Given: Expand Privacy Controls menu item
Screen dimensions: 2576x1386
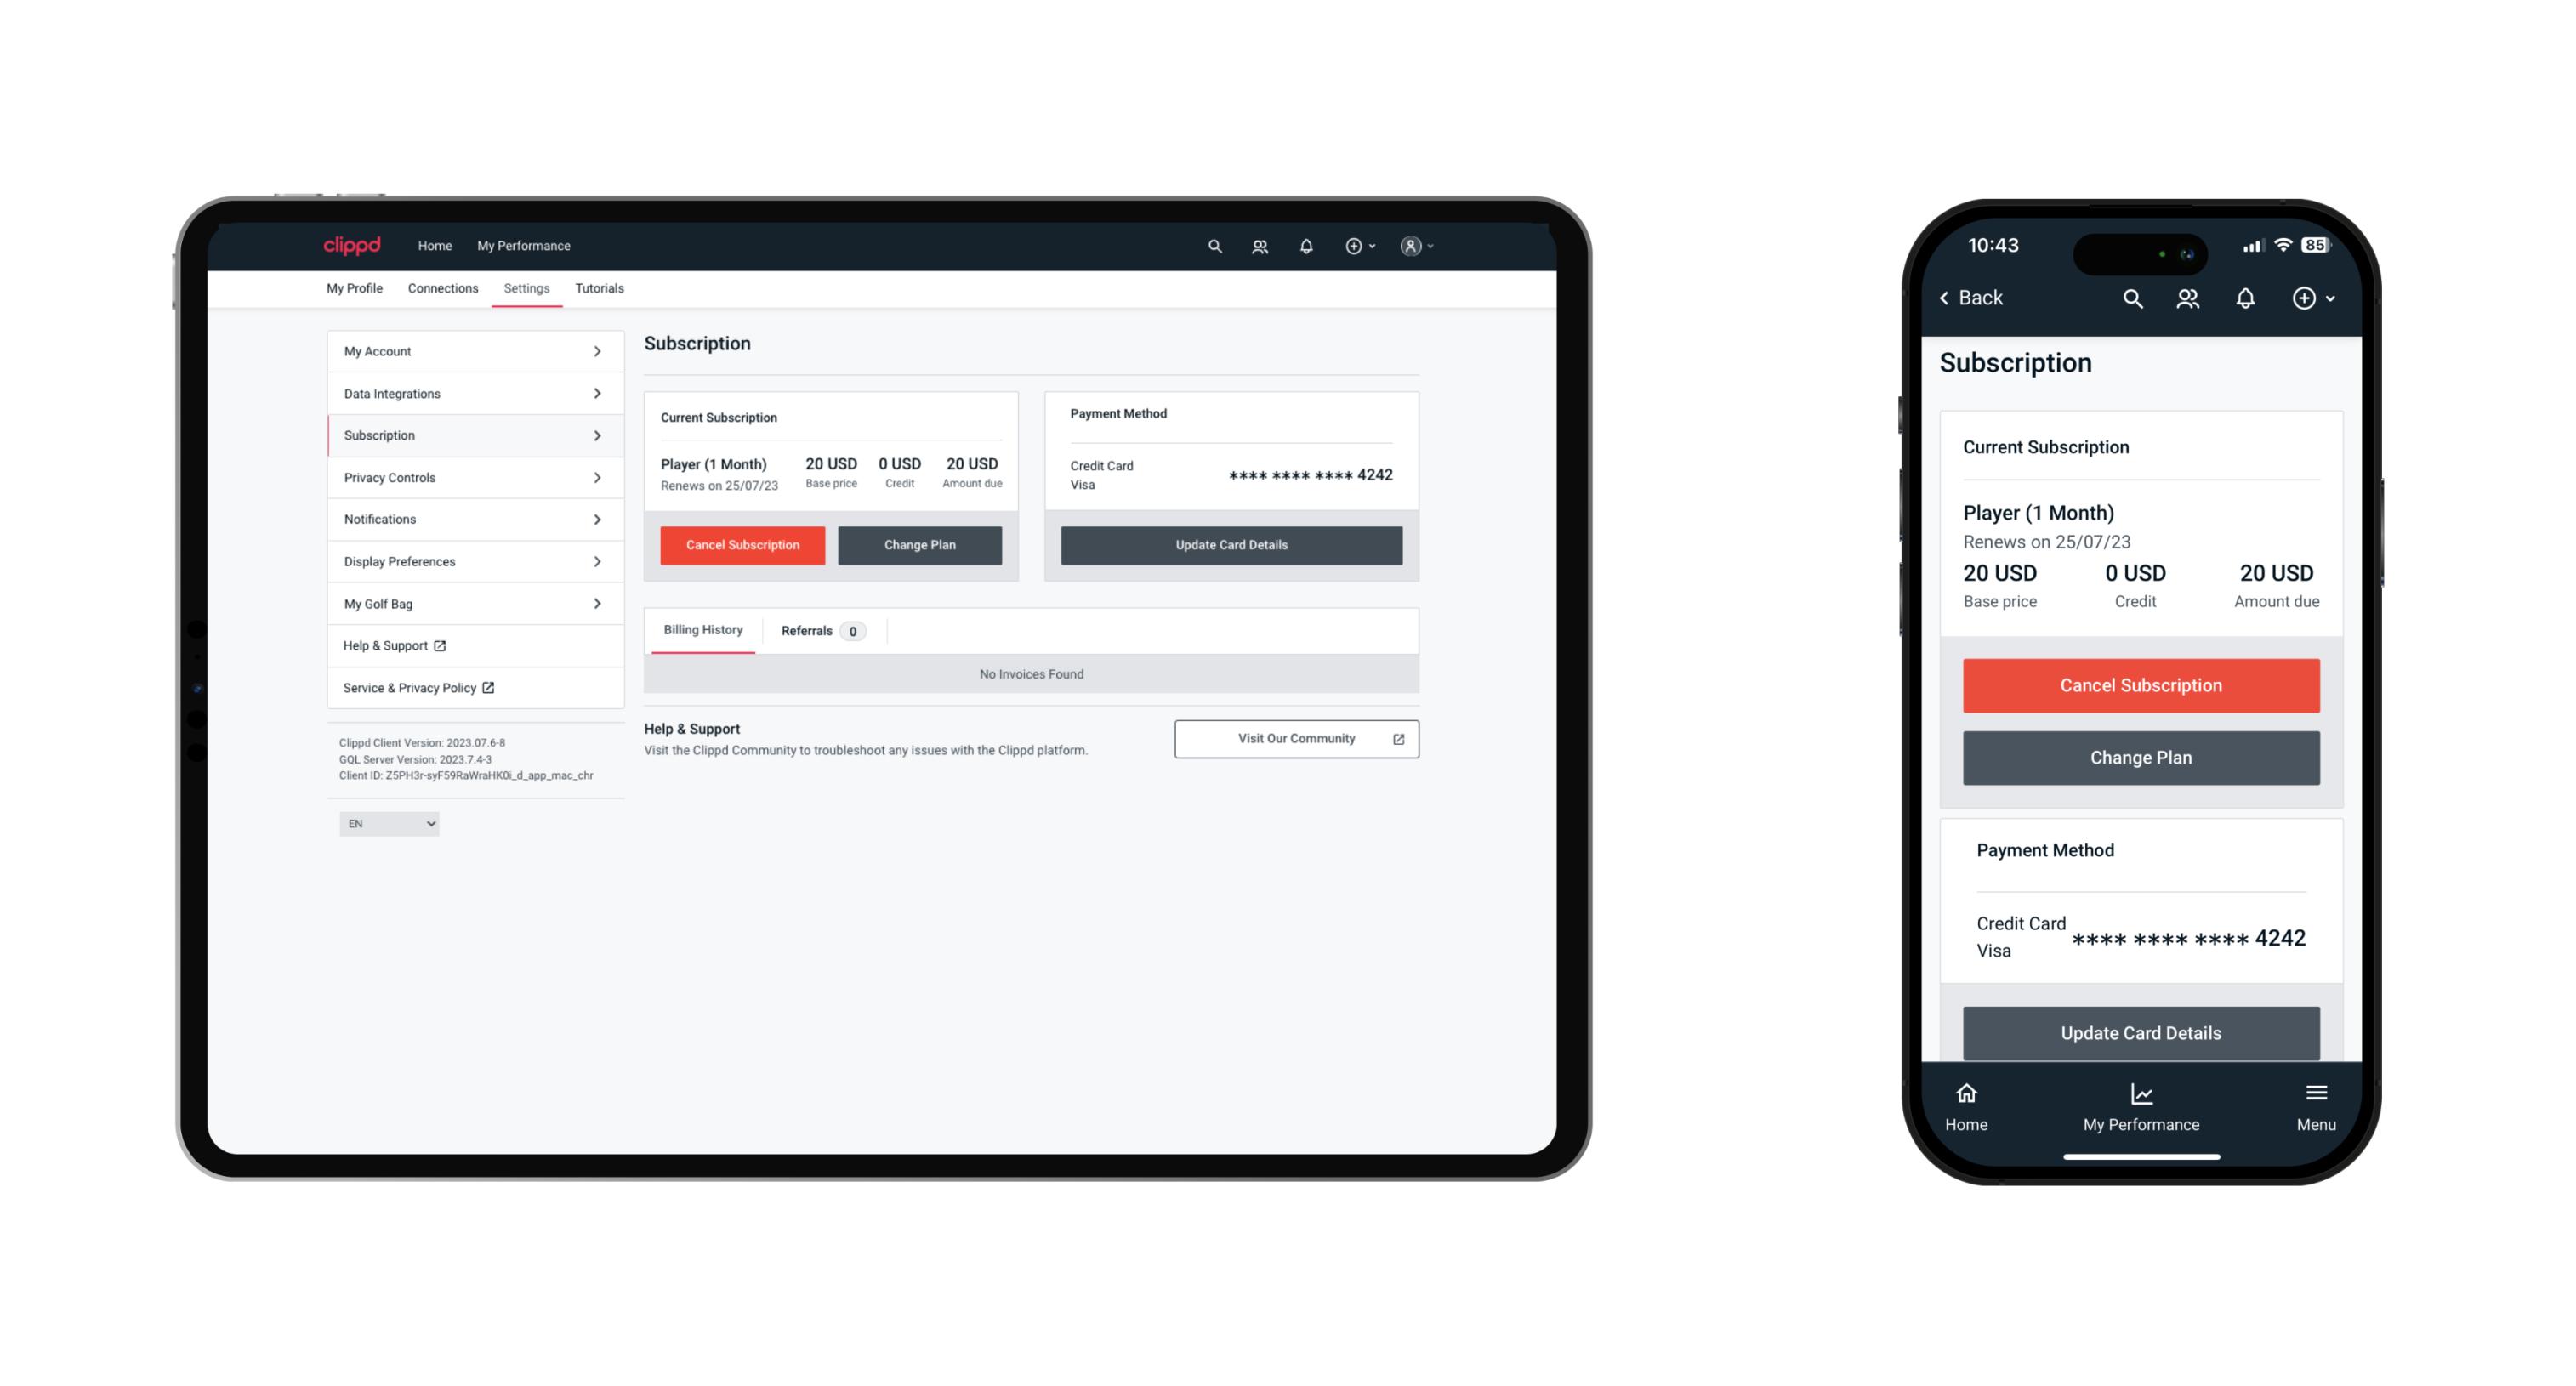Looking at the screenshot, I should (469, 476).
